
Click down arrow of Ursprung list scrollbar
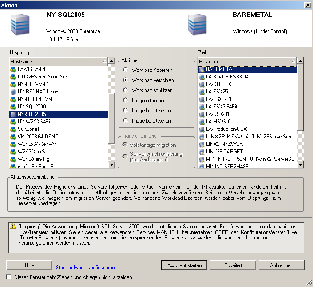coord(111,165)
